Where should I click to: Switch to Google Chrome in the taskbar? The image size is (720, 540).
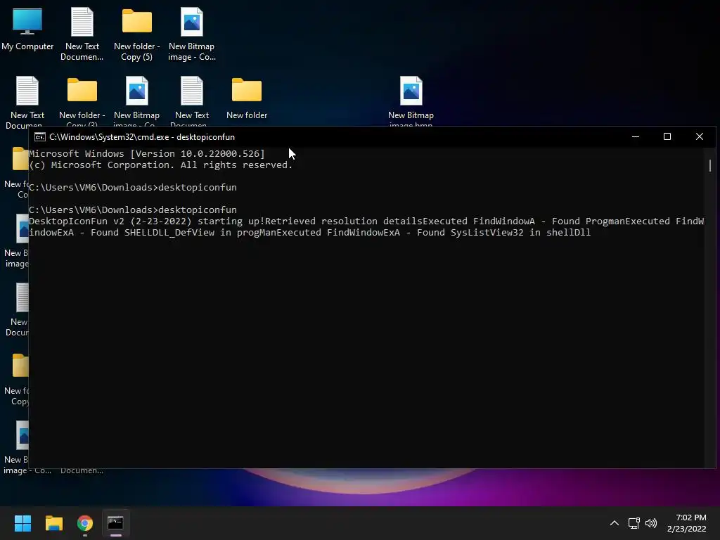coord(85,523)
